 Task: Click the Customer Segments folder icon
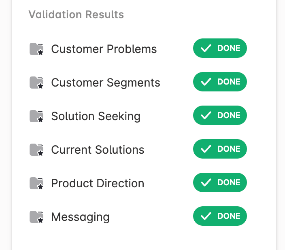coord(36,83)
